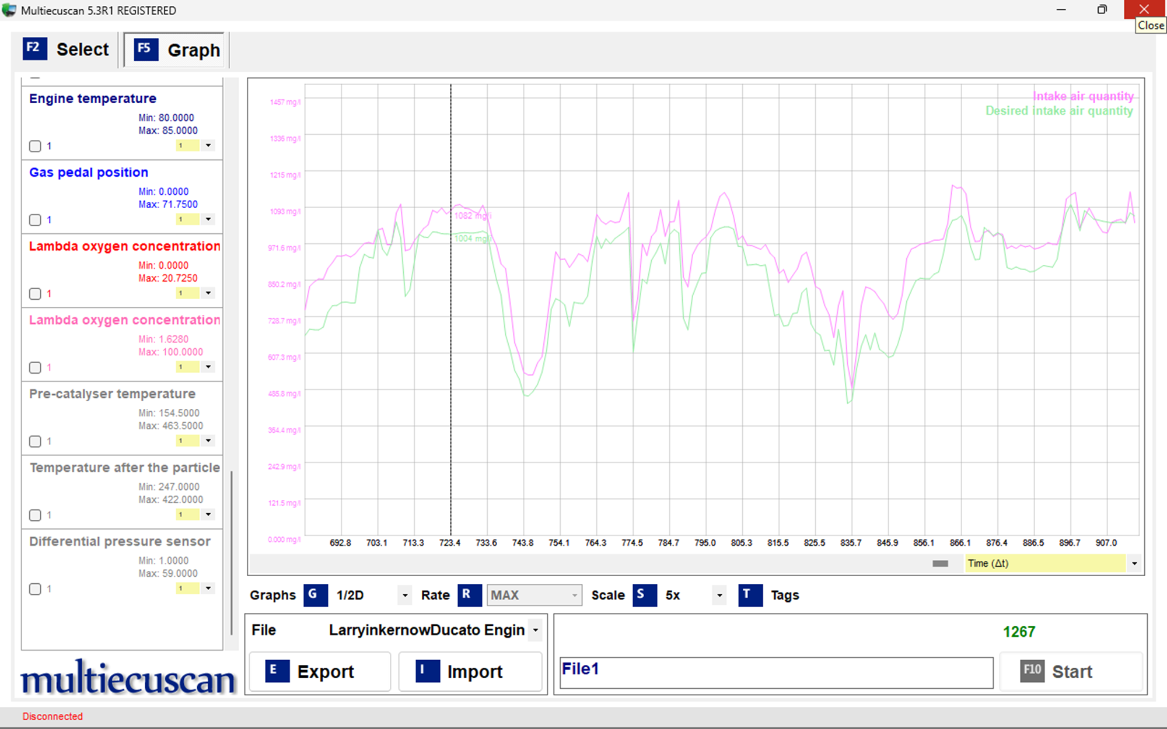
Task: Click the Import button
Action: pos(470,671)
